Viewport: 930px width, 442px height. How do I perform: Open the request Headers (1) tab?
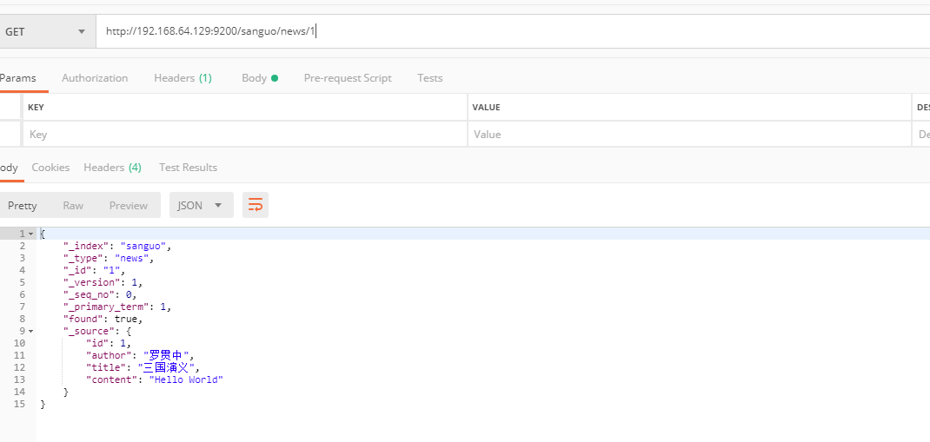point(183,77)
